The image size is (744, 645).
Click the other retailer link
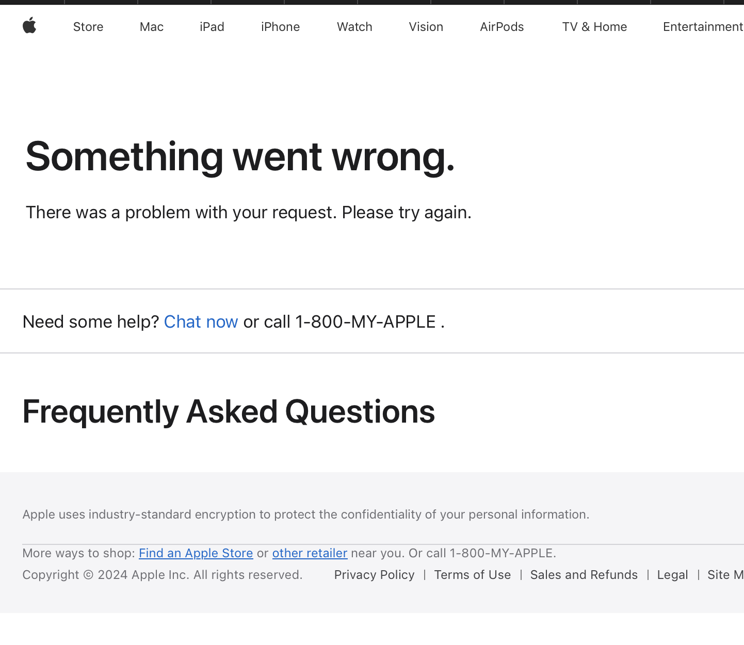coord(310,553)
